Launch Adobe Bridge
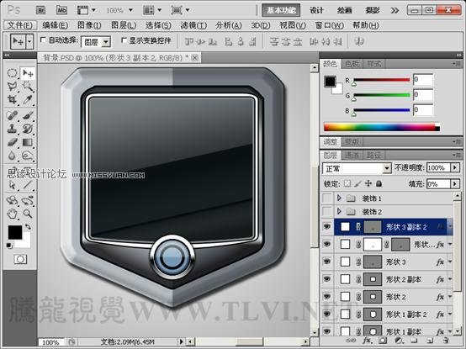 (41, 10)
